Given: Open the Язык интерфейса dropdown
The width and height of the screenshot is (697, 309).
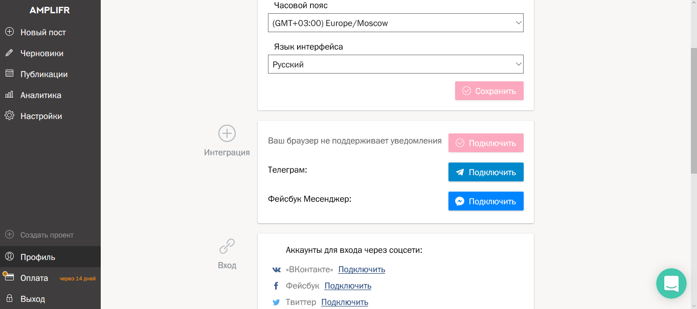Looking at the screenshot, I should (395, 64).
